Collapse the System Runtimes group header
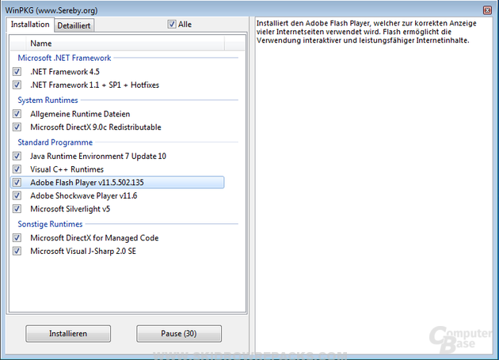Screen dimensions: 499x360 click(48, 100)
